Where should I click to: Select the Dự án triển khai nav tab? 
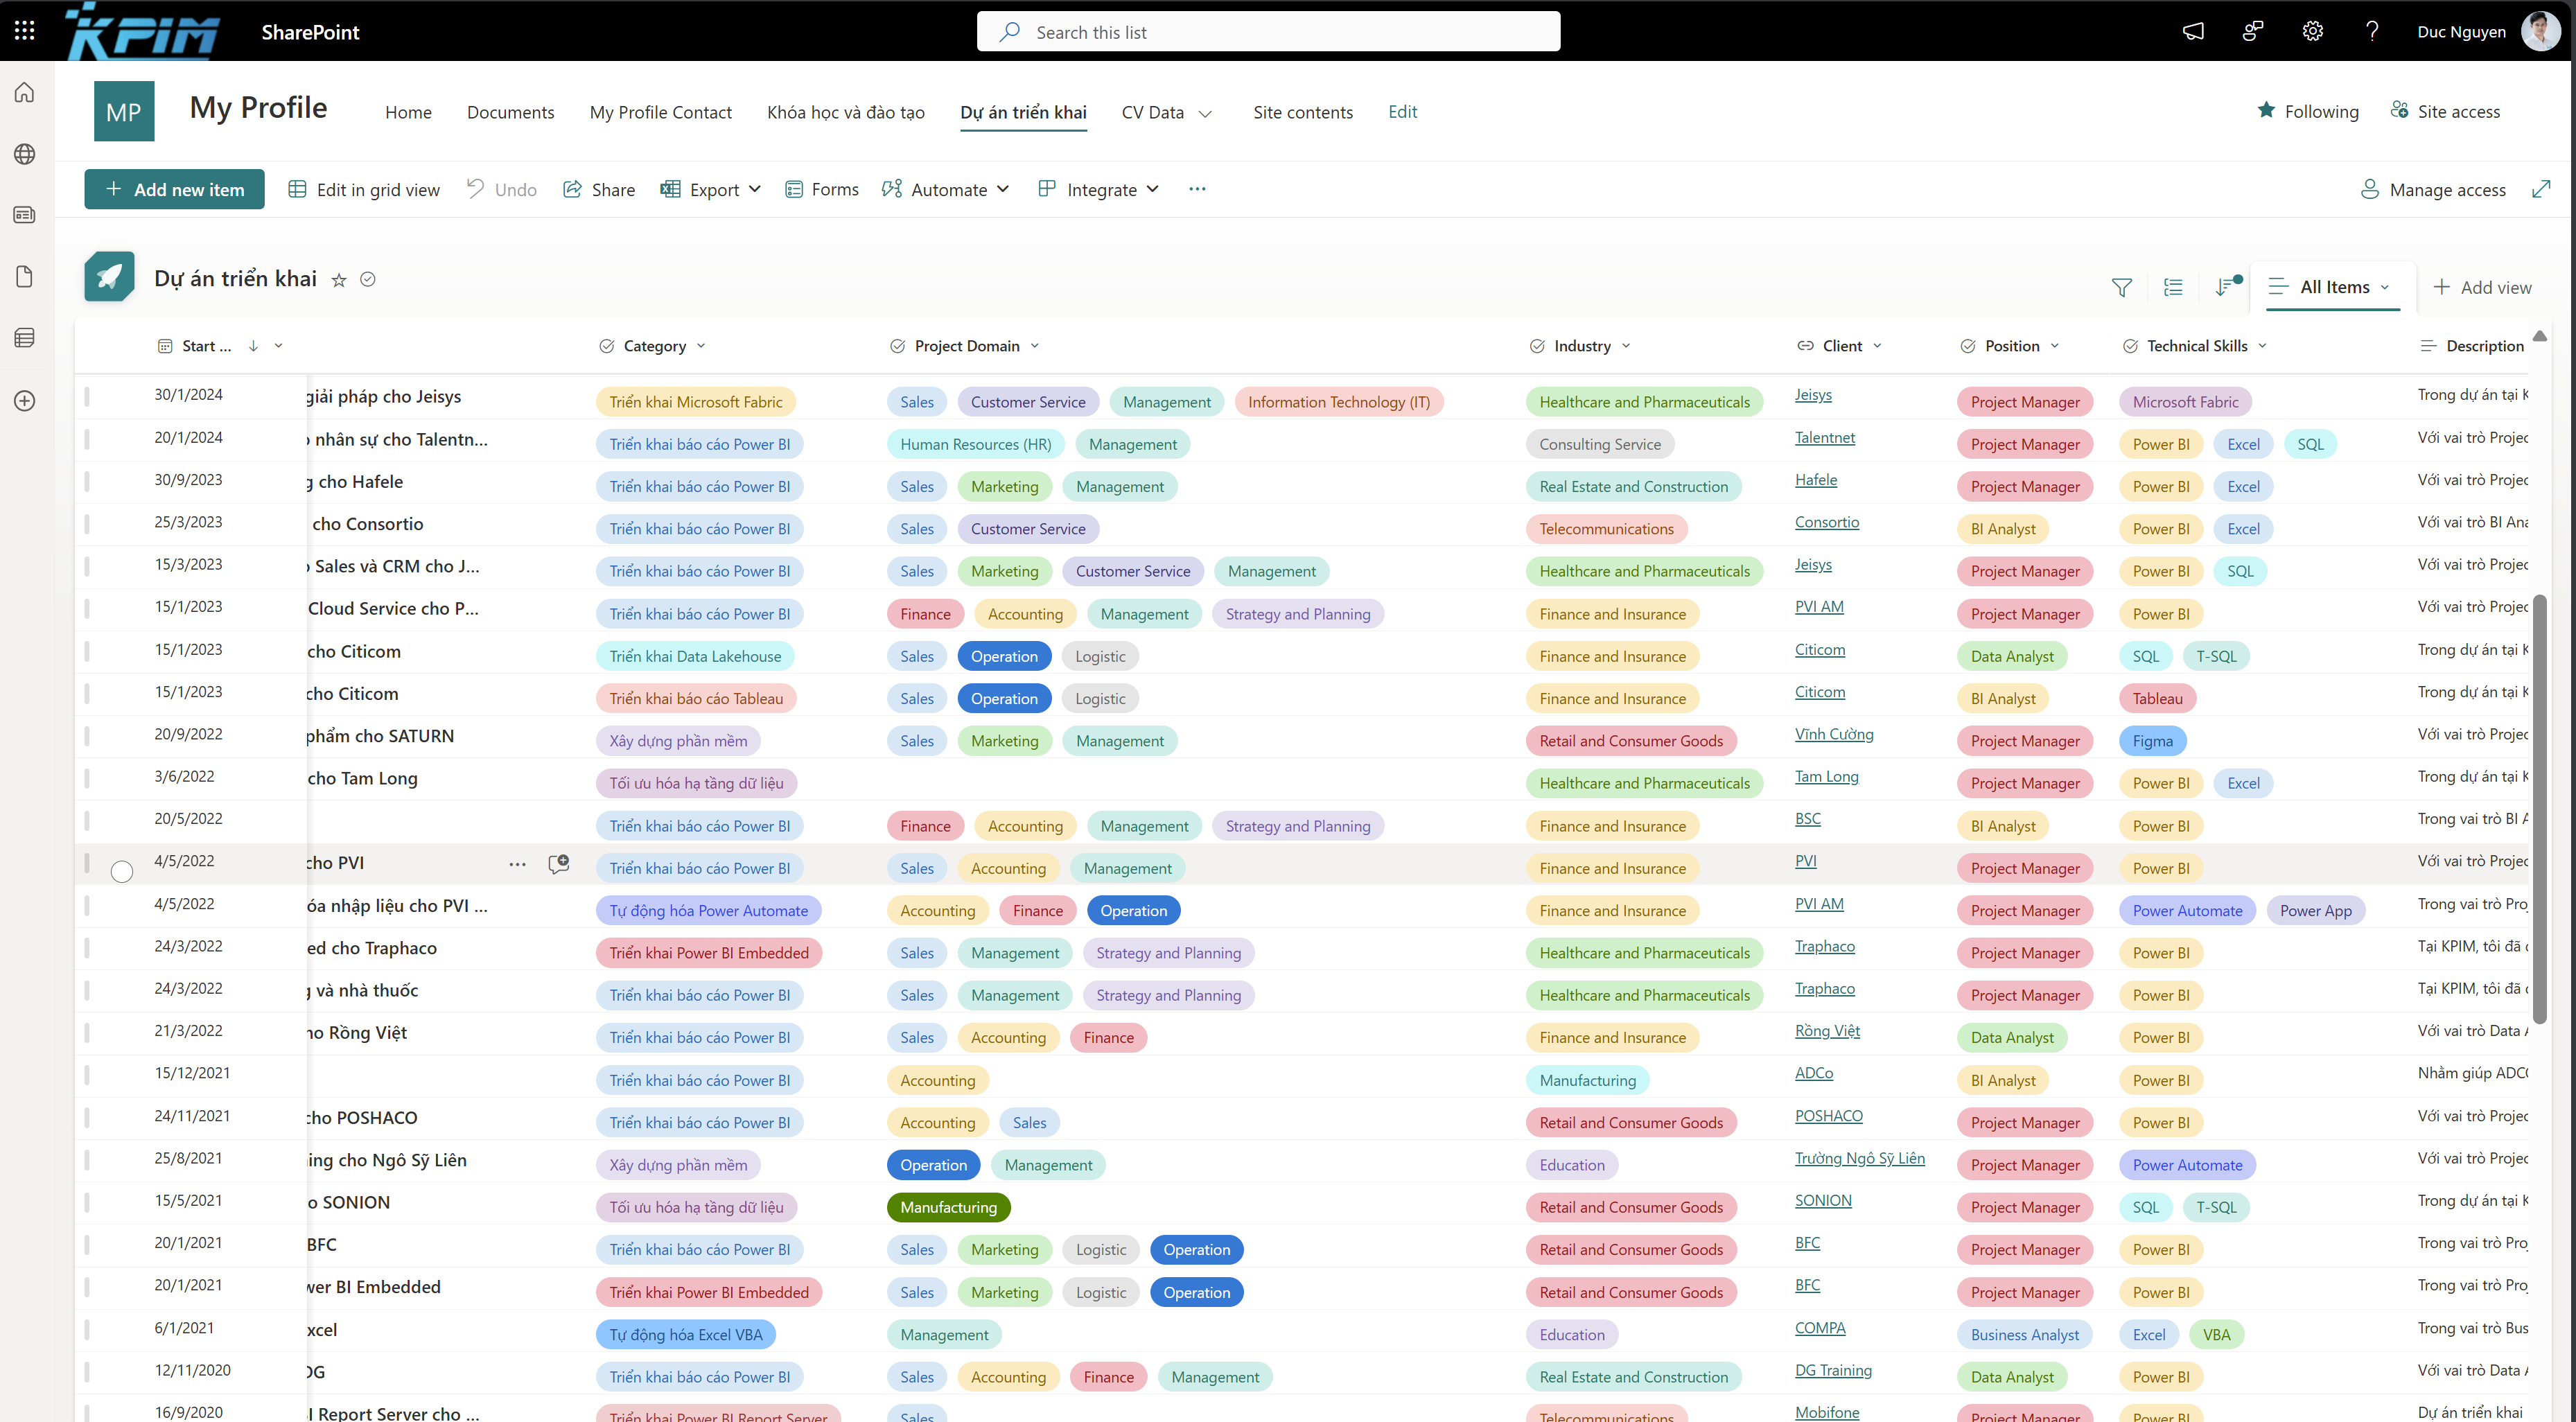click(x=1023, y=112)
